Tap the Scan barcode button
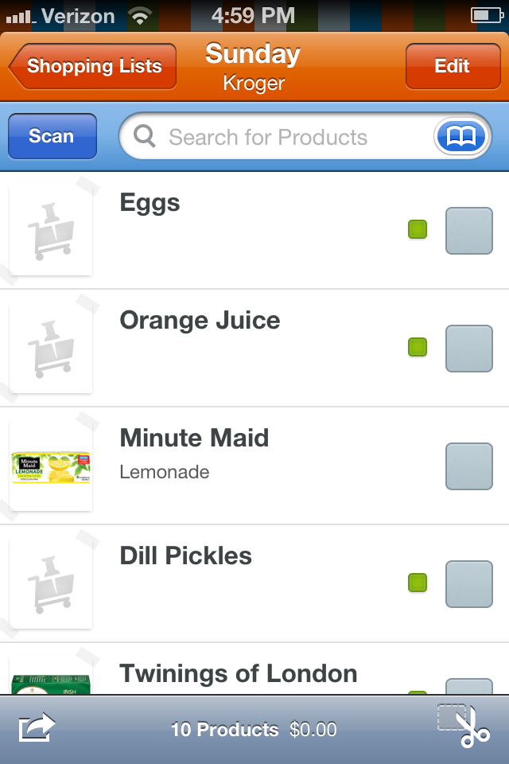The width and height of the screenshot is (509, 764). [x=52, y=136]
